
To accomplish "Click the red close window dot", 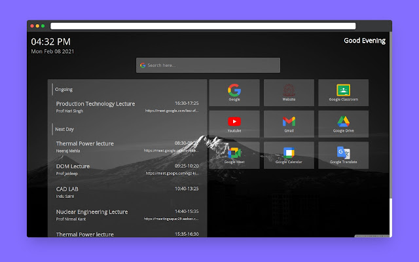I will click(32, 26).
